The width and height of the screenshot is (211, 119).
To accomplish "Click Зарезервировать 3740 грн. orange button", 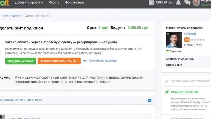I will 59,61.
